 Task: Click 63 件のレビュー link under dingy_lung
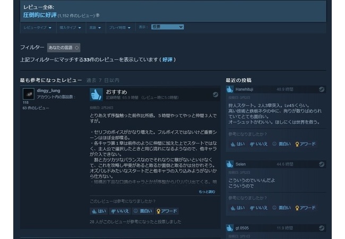coord(36,108)
